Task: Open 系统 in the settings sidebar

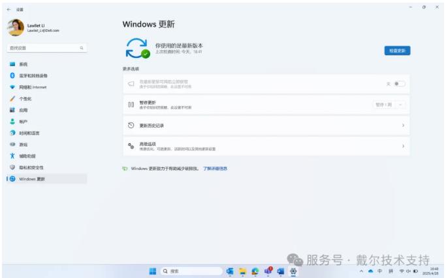Action: click(x=46, y=64)
